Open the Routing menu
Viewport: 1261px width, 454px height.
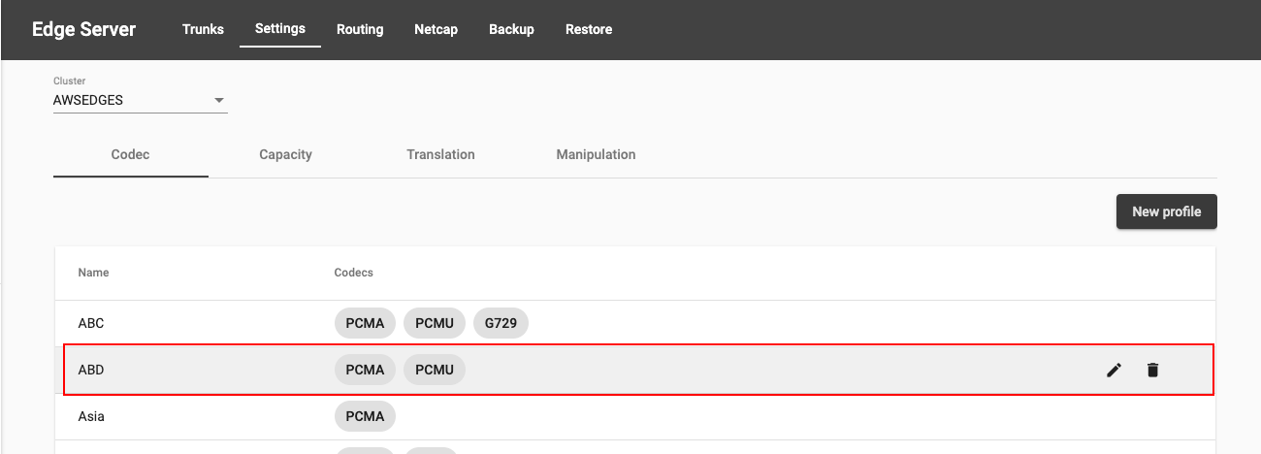pos(360,29)
